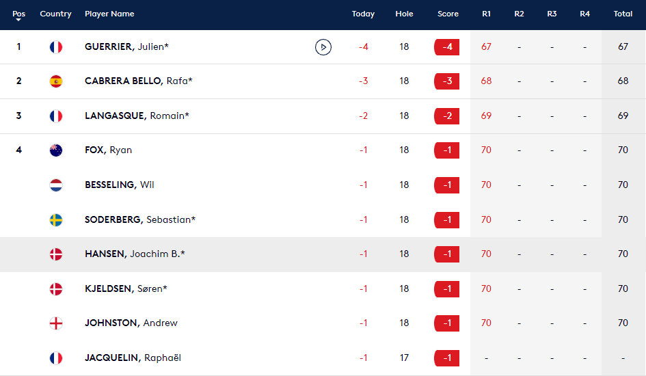Open Rafa Cabrera Bello's player link
646x376 pixels.
point(138,81)
